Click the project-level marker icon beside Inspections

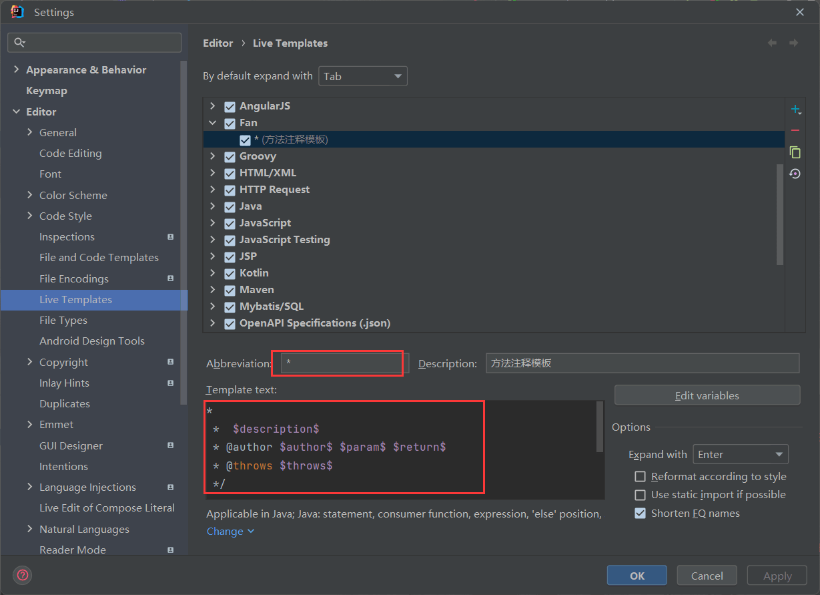[x=171, y=237]
